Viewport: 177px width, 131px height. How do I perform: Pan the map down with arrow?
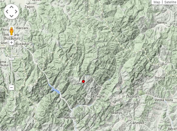12,16
